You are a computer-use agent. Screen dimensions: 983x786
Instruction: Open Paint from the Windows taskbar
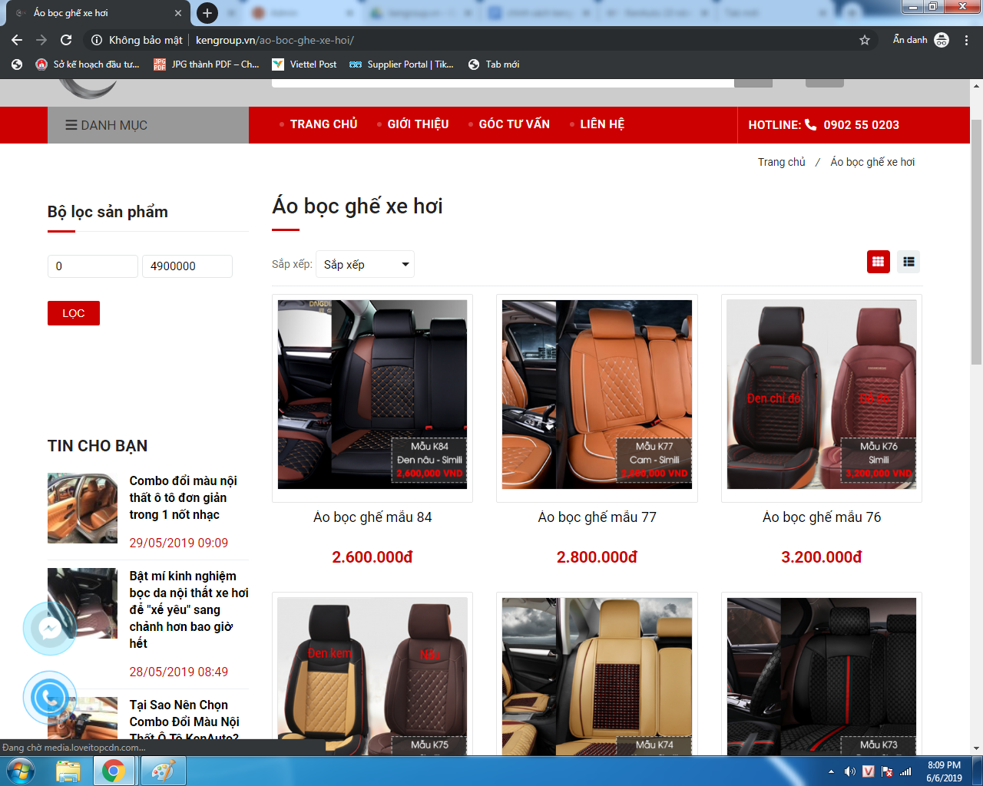tap(162, 771)
